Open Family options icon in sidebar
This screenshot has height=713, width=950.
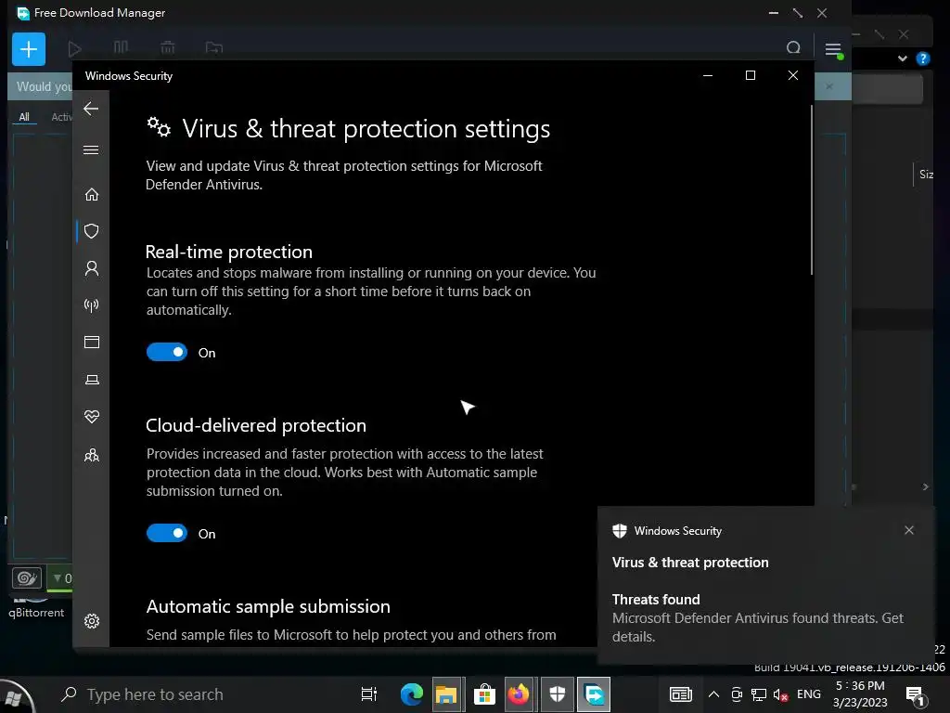click(x=92, y=455)
